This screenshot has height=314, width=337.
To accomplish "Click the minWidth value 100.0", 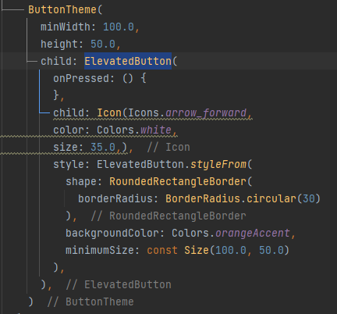I will [x=119, y=27].
